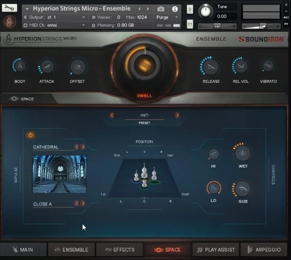Click the Max voices 1024 value
Image resolution: width=291 pixels, height=260 pixels.
pyautogui.click(x=142, y=17)
